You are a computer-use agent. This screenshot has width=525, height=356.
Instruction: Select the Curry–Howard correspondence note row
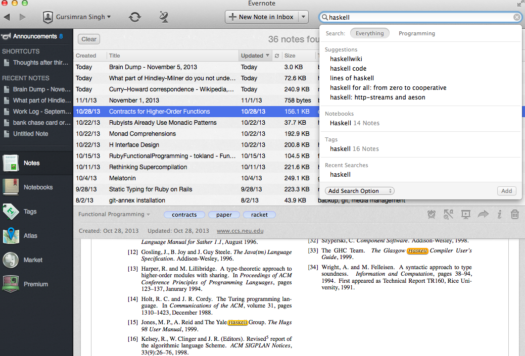196,89
